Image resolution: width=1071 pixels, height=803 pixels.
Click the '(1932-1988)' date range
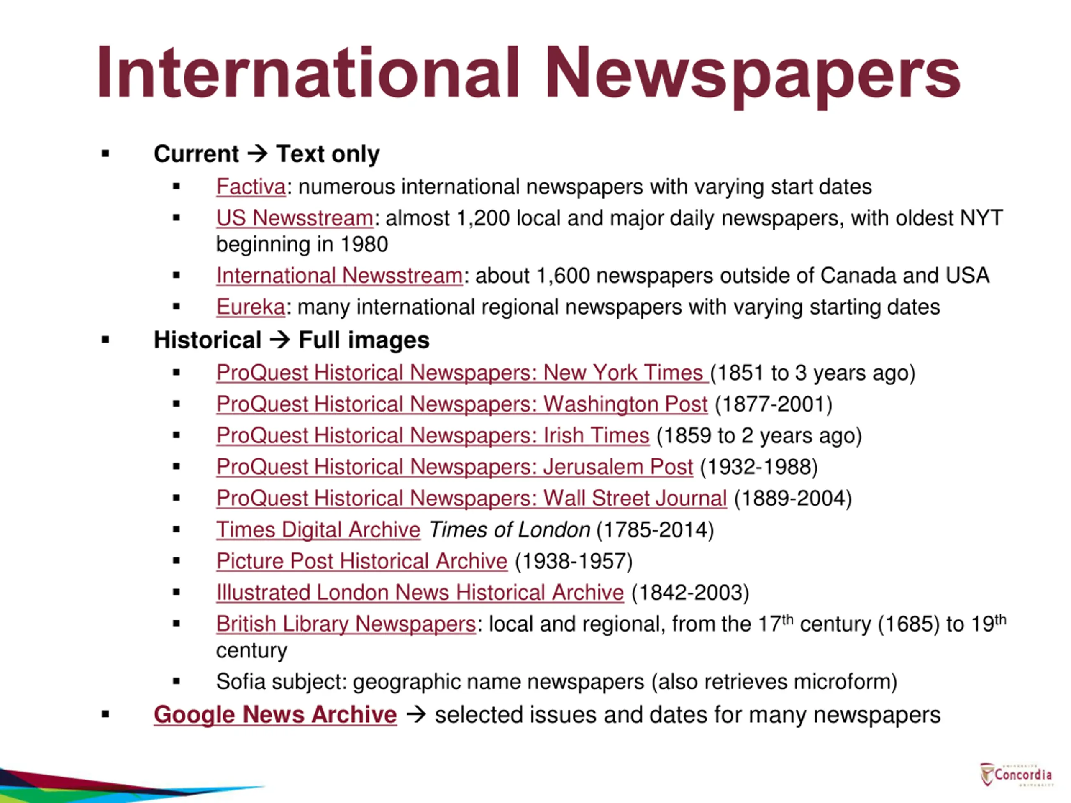click(x=759, y=467)
